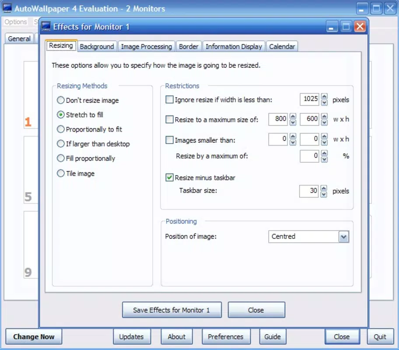Click the AutoWallpaper title bar icon

pos(7,8)
